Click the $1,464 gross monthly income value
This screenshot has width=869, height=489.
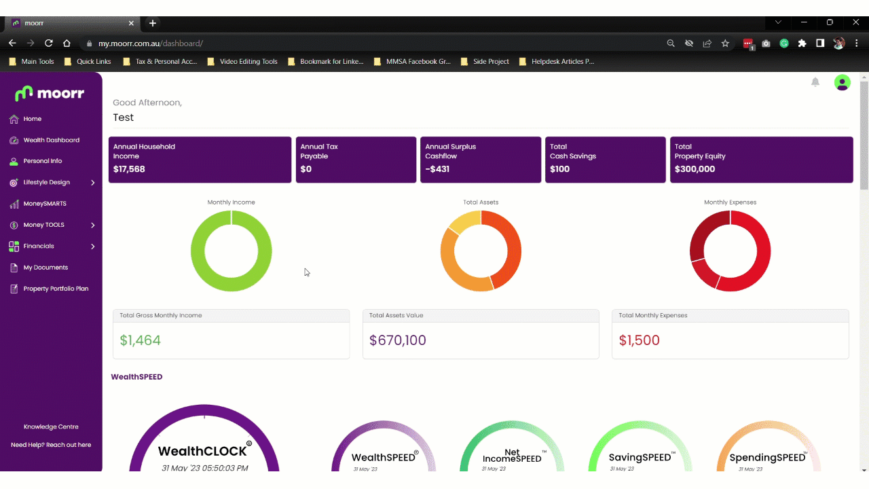(x=140, y=340)
